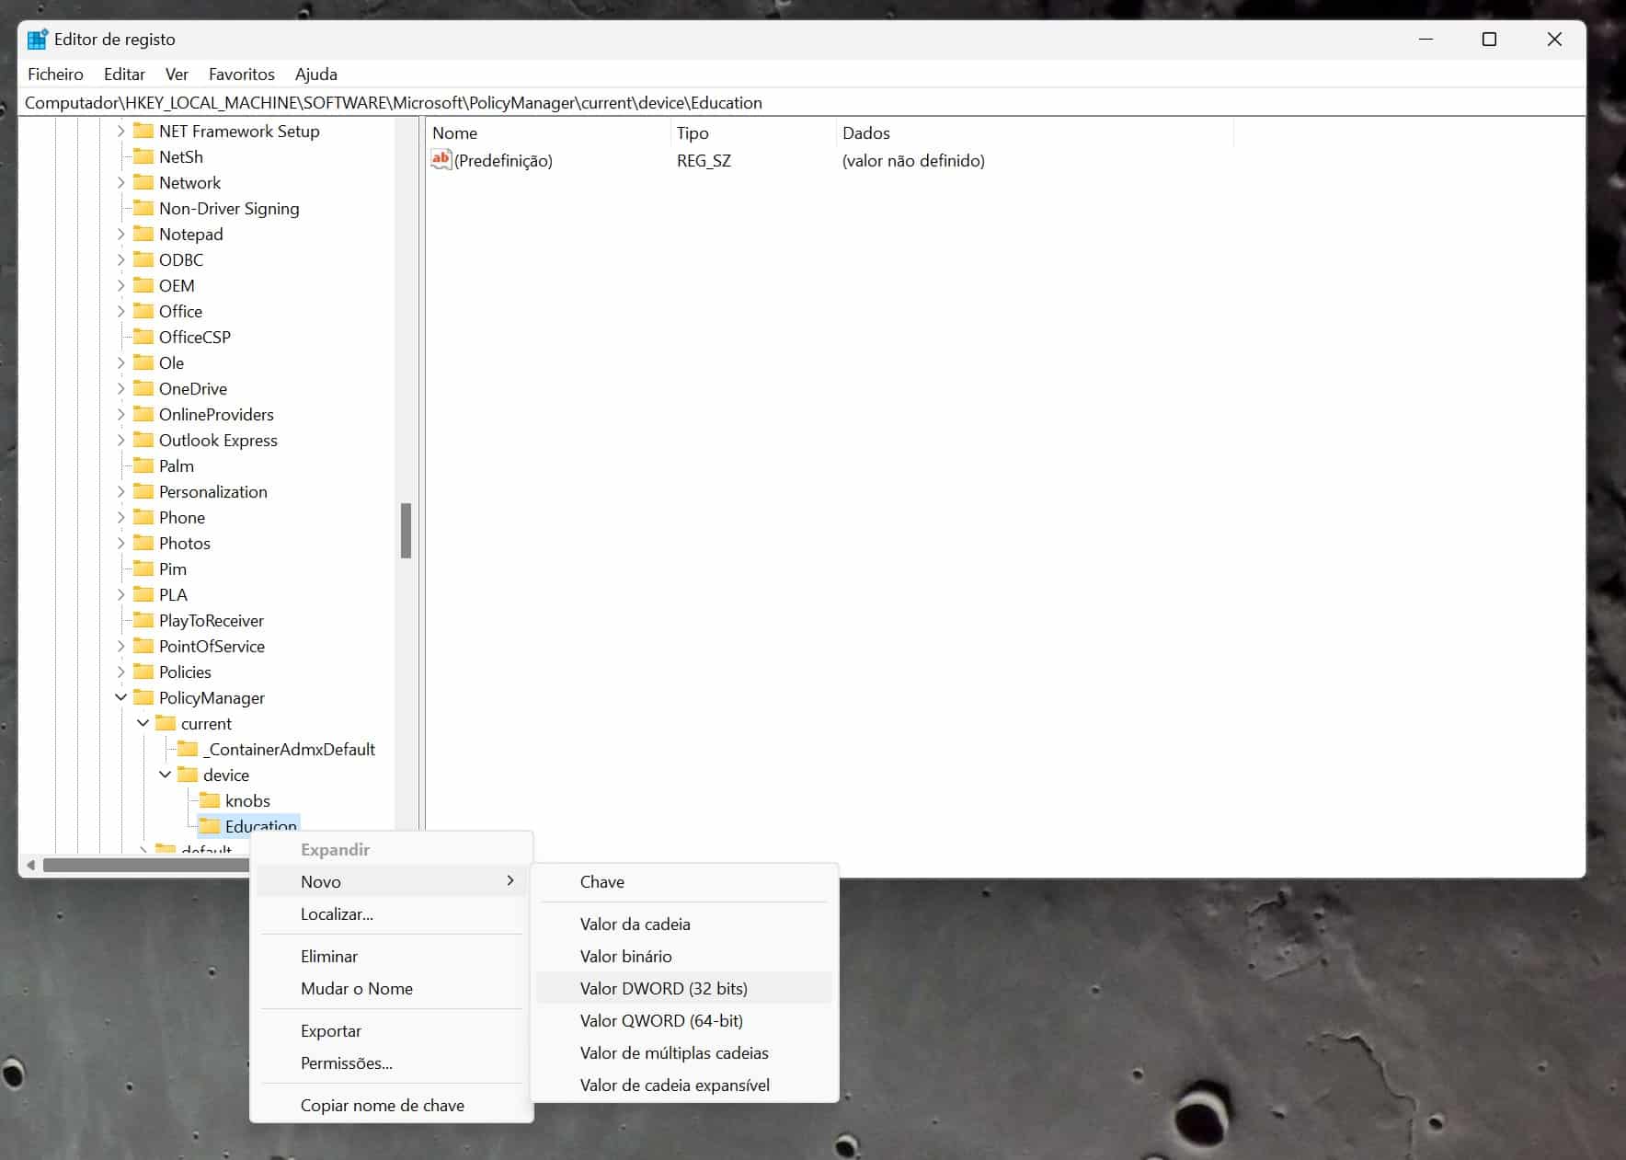Choose Valor QWORD (64-bit) entry
The width and height of the screenshot is (1626, 1160).
660,1020
